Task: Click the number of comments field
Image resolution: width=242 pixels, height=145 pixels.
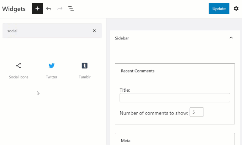Action: (x=196, y=112)
